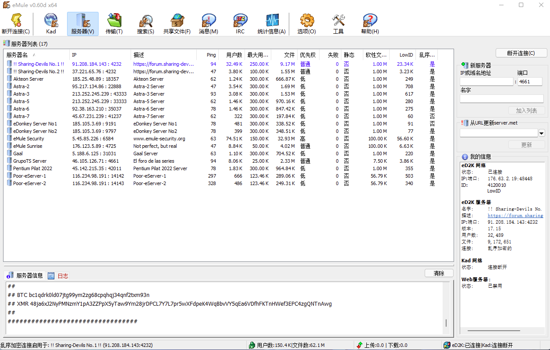
Task: Click the 从URL更新server.met panel icon
Action: (465, 123)
